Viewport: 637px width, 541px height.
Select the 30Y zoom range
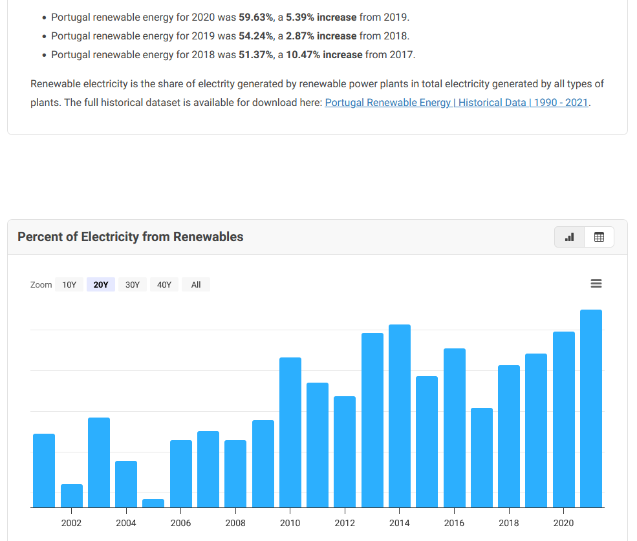[133, 284]
